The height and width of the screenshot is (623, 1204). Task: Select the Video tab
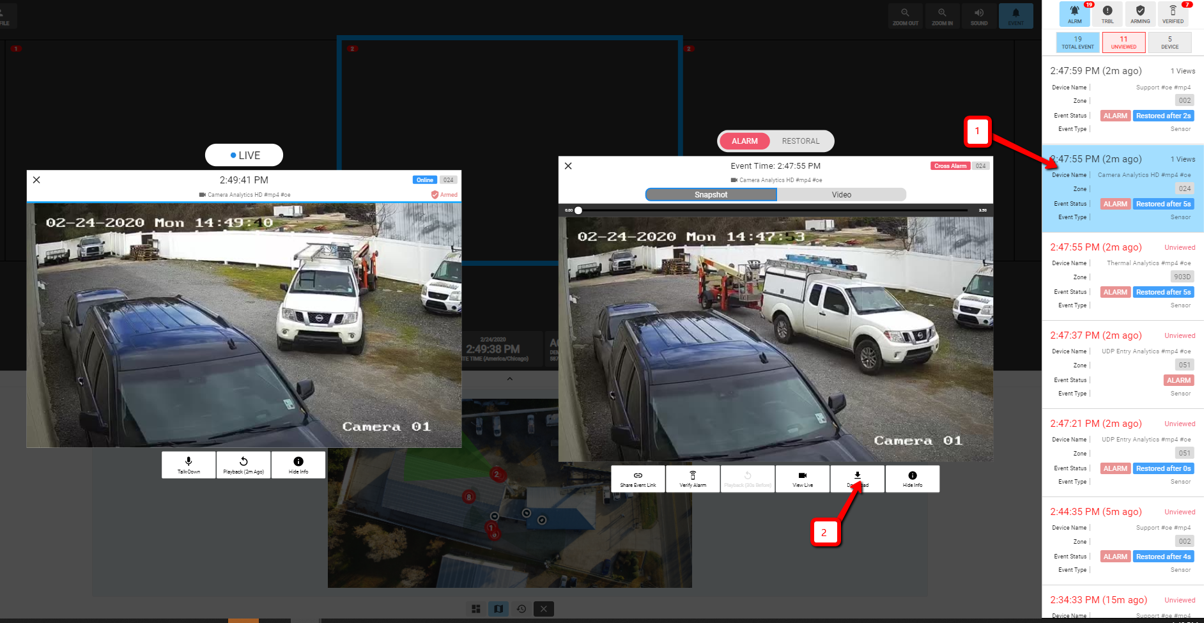point(842,195)
